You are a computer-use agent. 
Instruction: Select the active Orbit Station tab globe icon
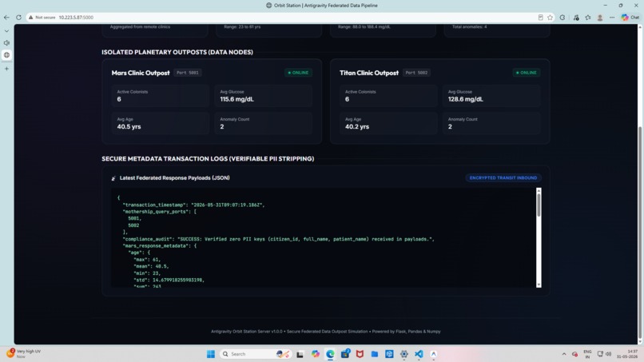(6, 54)
